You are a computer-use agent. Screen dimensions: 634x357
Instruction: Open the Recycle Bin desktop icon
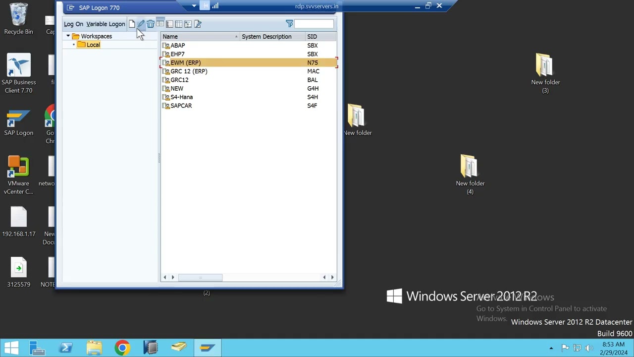click(18, 19)
